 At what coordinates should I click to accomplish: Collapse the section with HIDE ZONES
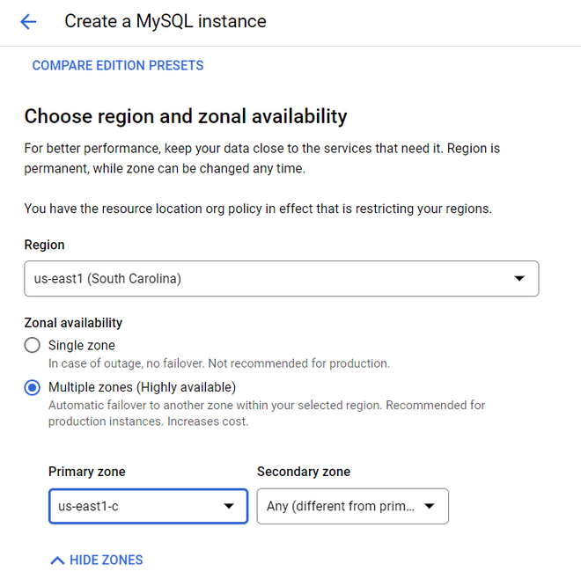(x=106, y=561)
